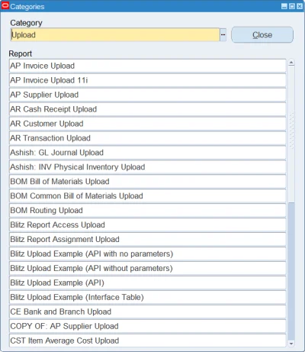This screenshot has width=305, height=352.
Task: Choose COPY OF: AP Supplier Upload
Action: (148, 326)
